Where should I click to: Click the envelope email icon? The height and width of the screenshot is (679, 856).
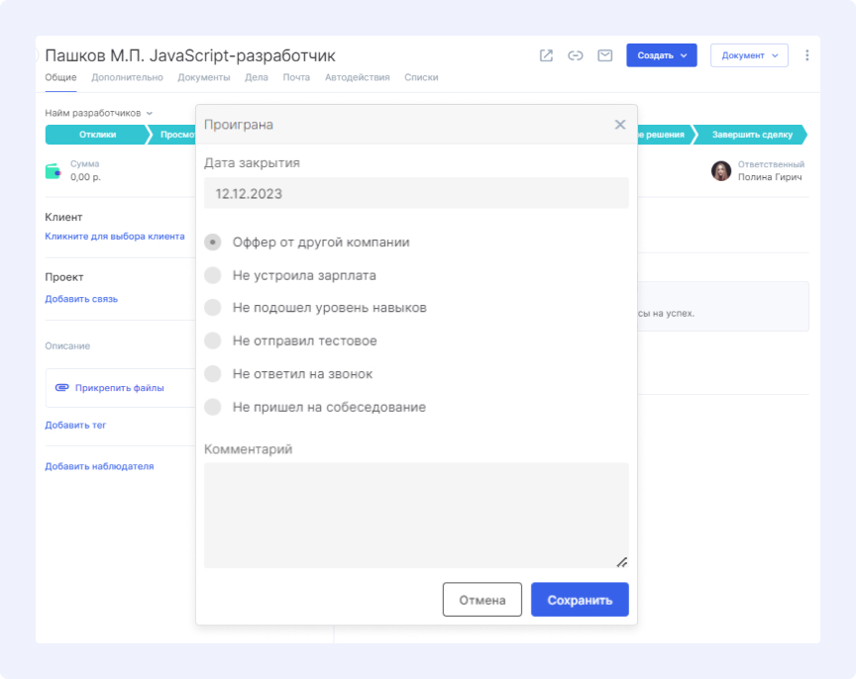[604, 55]
